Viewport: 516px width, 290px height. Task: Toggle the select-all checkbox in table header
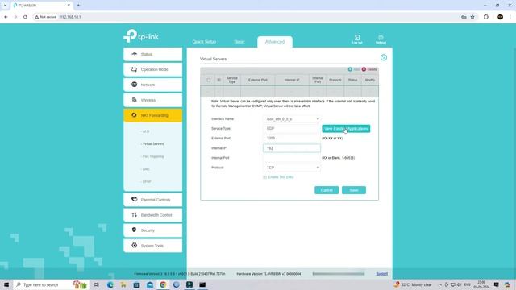[208, 81]
